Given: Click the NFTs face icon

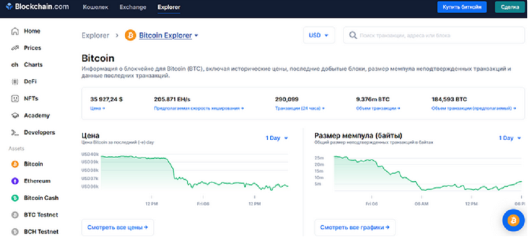Looking at the screenshot, I should click(x=15, y=98).
